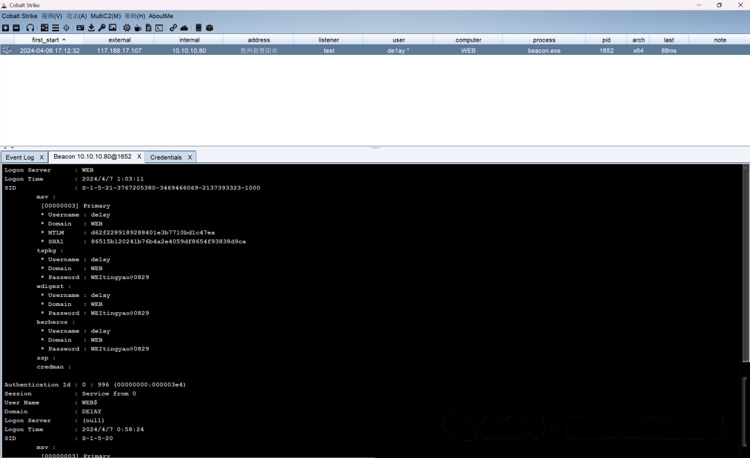The width and height of the screenshot is (750, 458).
Task: Open the Cobalt Strike menu
Action: click(19, 16)
